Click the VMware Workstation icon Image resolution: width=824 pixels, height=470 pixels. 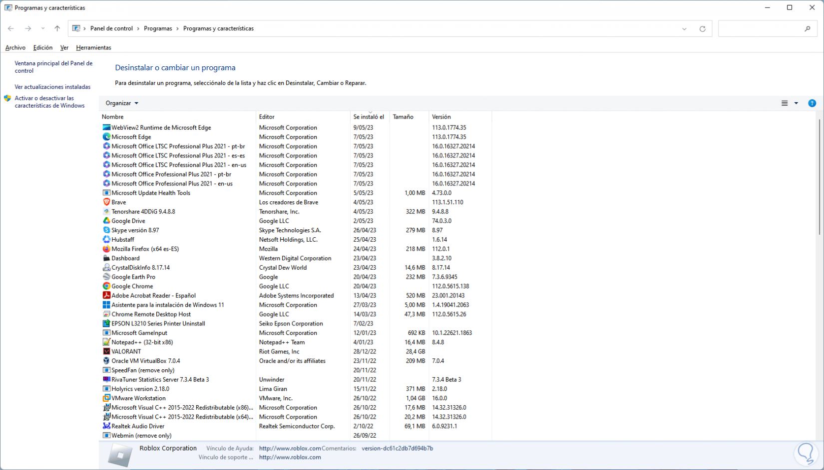tap(106, 398)
